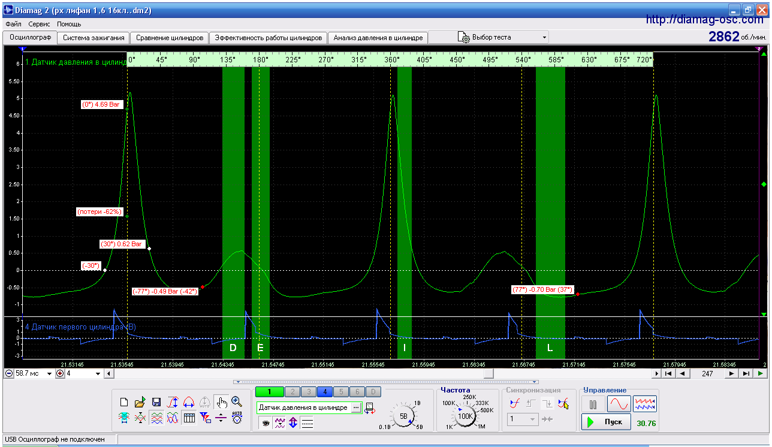This screenshot has height=447, width=772.
Task: Jump to the last frame
Action: [x=746, y=373]
